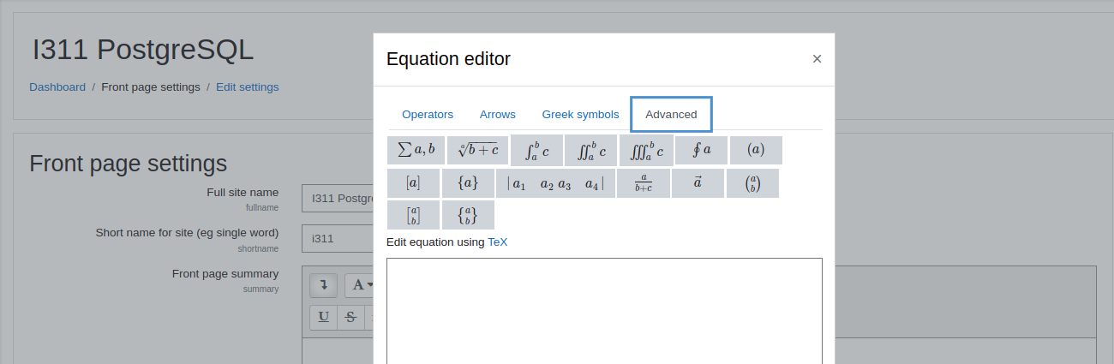Click the Full site name field

338,198
